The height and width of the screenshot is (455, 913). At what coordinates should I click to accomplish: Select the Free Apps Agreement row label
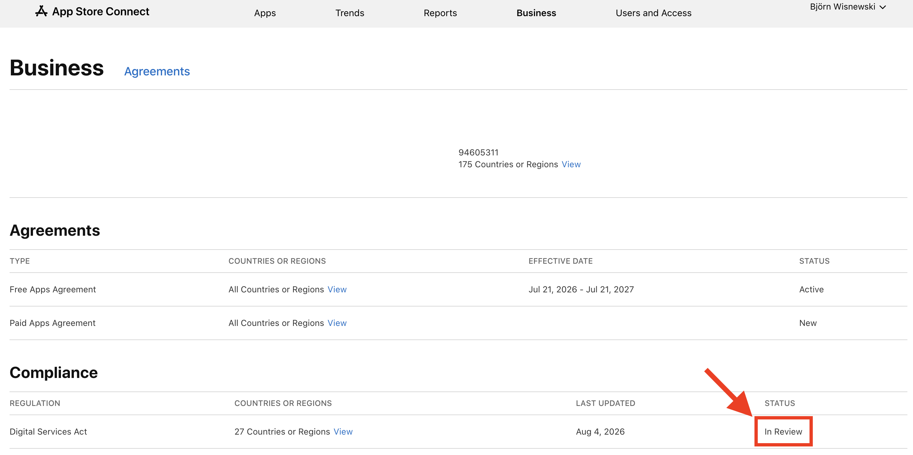(52, 289)
